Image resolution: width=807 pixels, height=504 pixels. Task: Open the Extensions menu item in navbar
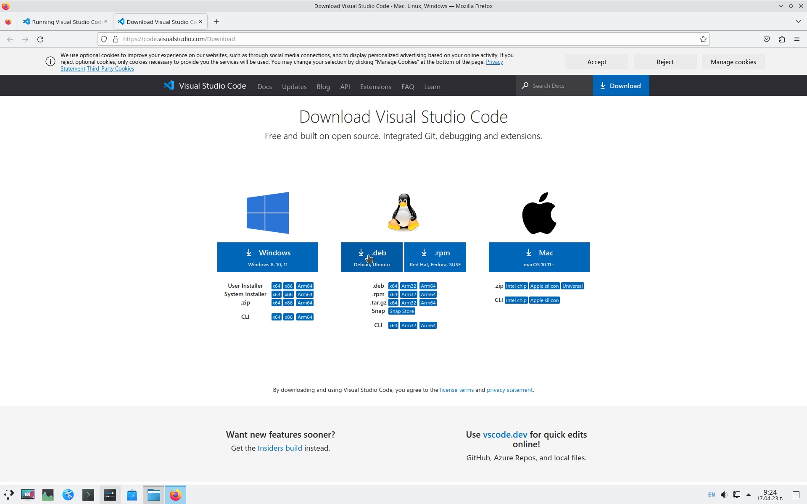pos(375,87)
